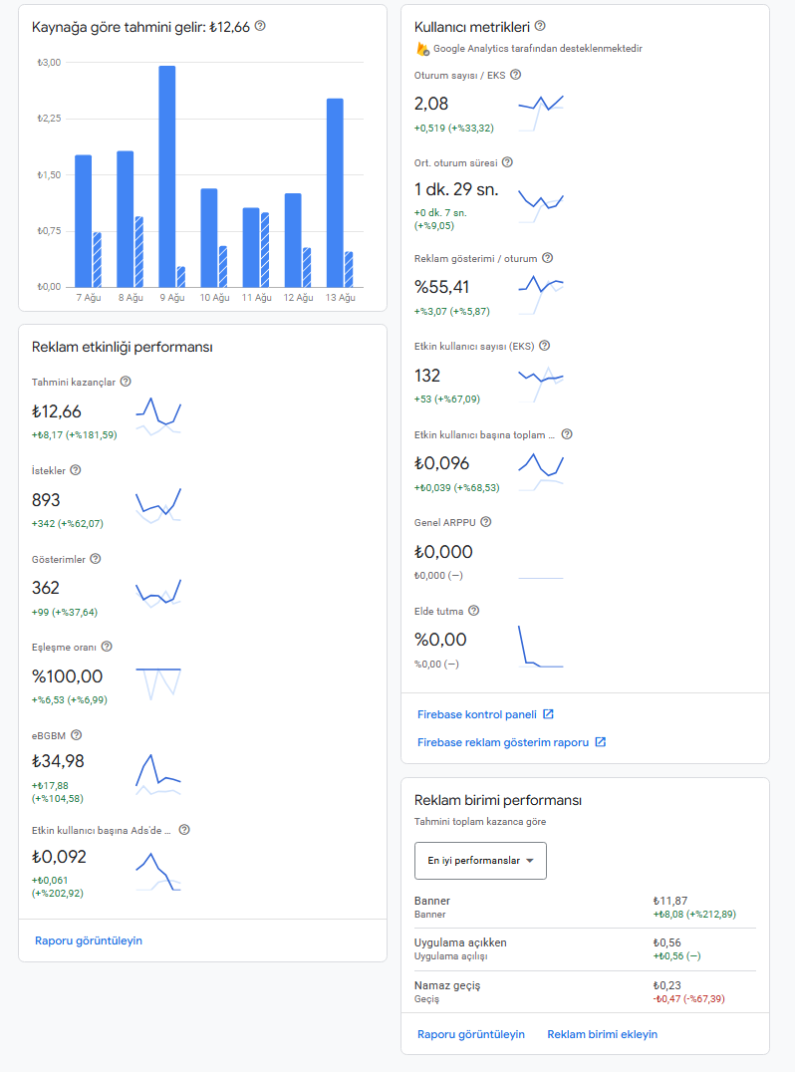Click the ₺12,66 Tahmini kazançlar value

57,411
